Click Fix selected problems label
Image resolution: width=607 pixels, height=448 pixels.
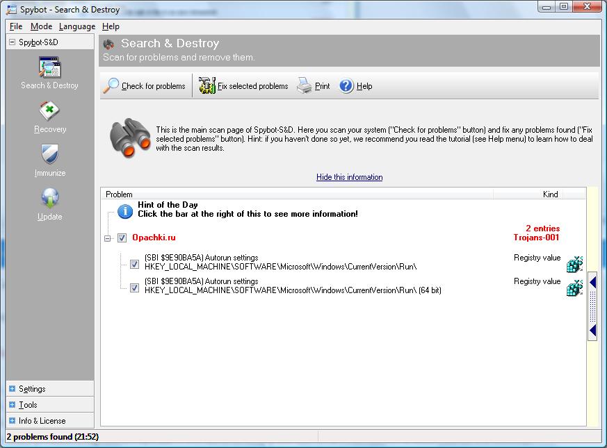[x=253, y=86]
